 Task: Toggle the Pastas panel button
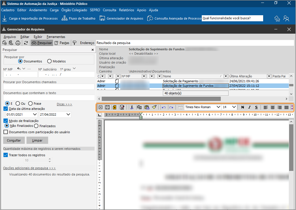62,43
